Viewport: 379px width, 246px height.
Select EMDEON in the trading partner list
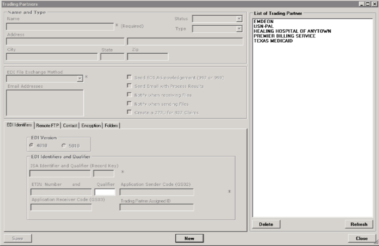(x=264, y=22)
